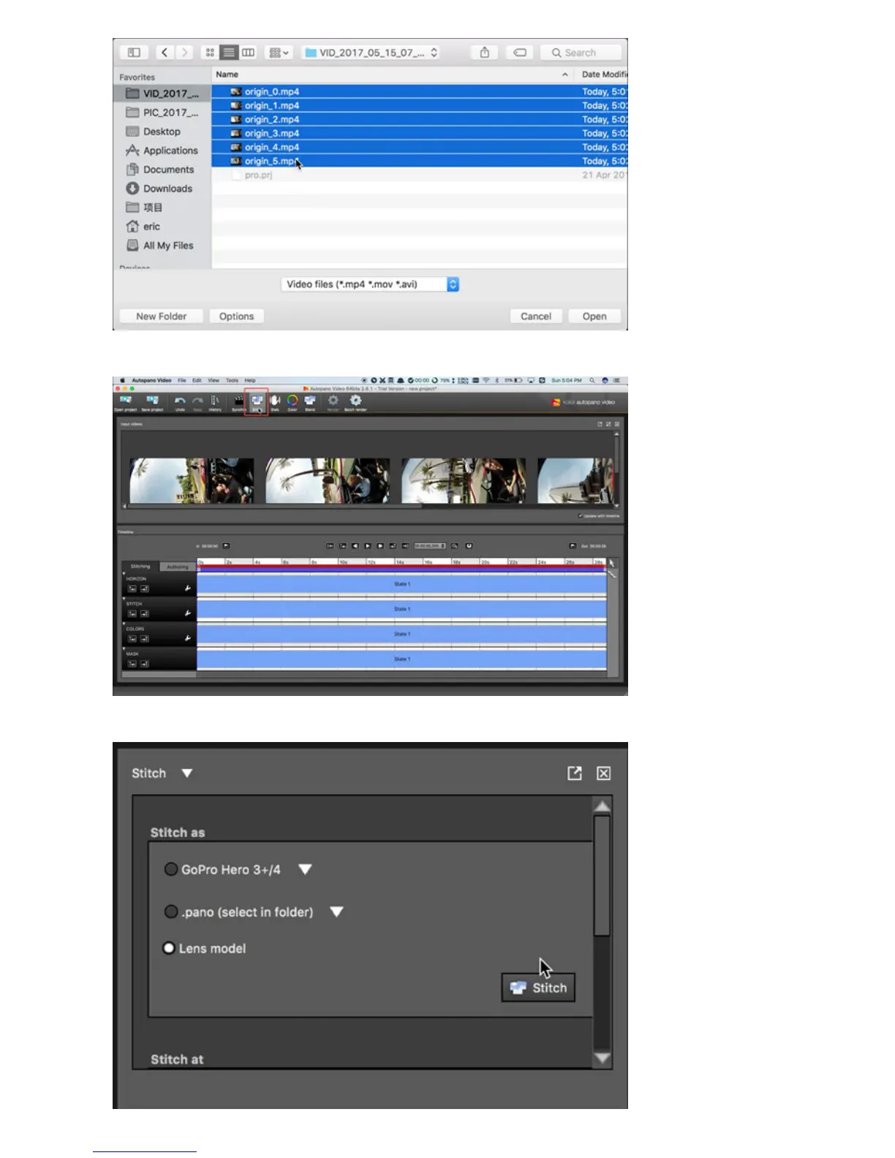Click the wrench icon in STITCH track
Screen dimensions: 895x1158
click(x=188, y=613)
